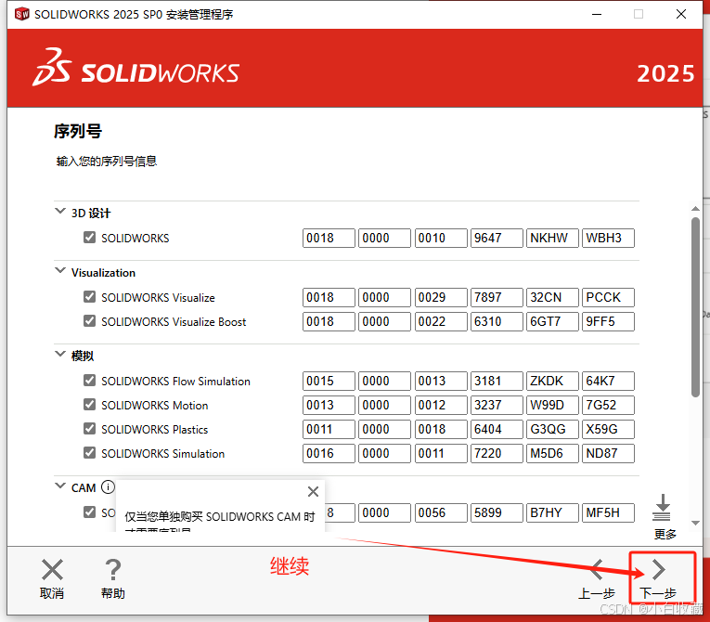Click Motion serial field W99D
Screen dimensions: 710x622
(x=552, y=405)
